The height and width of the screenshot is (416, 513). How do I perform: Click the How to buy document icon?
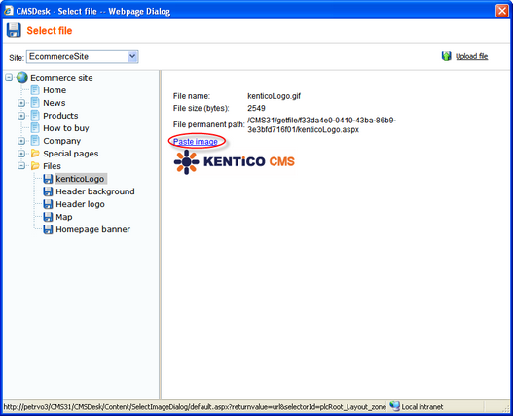tap(35, 127)
